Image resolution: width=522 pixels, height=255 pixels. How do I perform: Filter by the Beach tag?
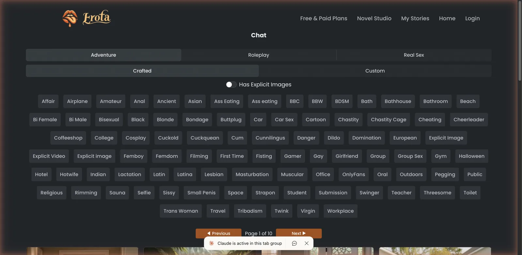click(x=468, y=101)
